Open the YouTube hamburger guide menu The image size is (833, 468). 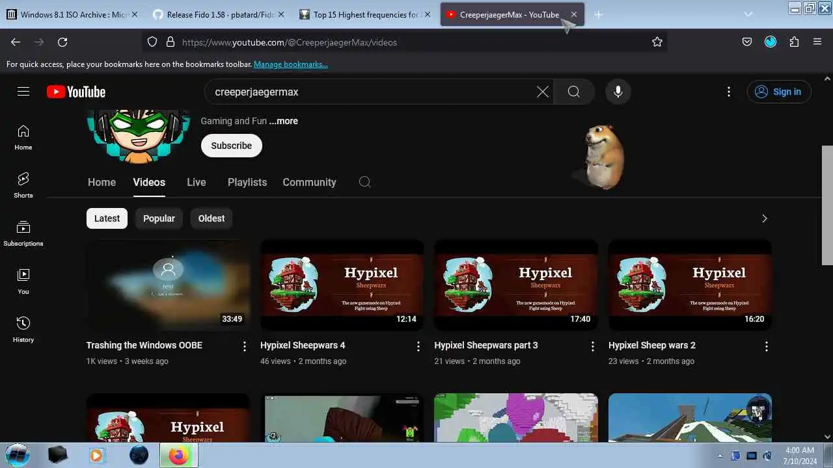point(23,92)
